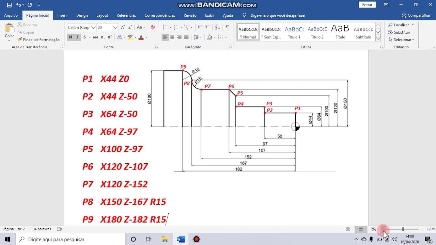The width and height of the screenshot is (436, 245).
Task: Clear all formatting with the eraser icon
Action: click(x=153, y=27)
